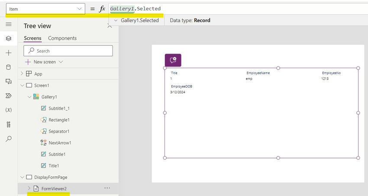Select Gallery1 in the tree view
The width and height of the screenshot is (368, 196).
point(49,97)
